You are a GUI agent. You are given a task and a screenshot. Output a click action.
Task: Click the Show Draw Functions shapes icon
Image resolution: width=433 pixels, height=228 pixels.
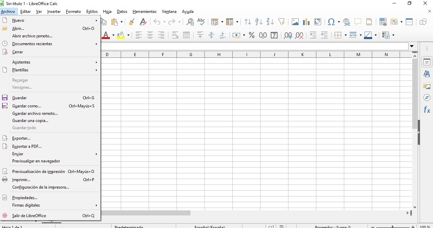[x=423, y=22]
